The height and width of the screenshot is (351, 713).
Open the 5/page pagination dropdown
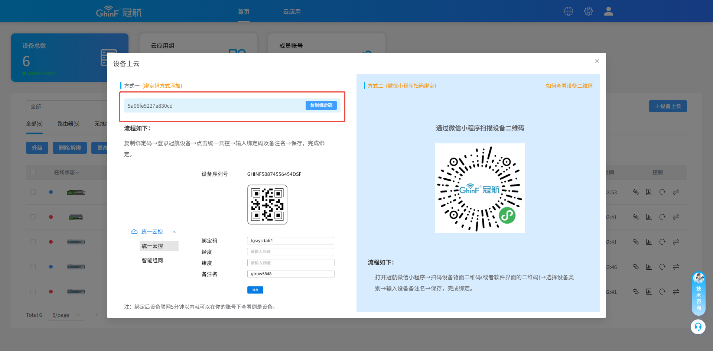click(x=66, y=315)
